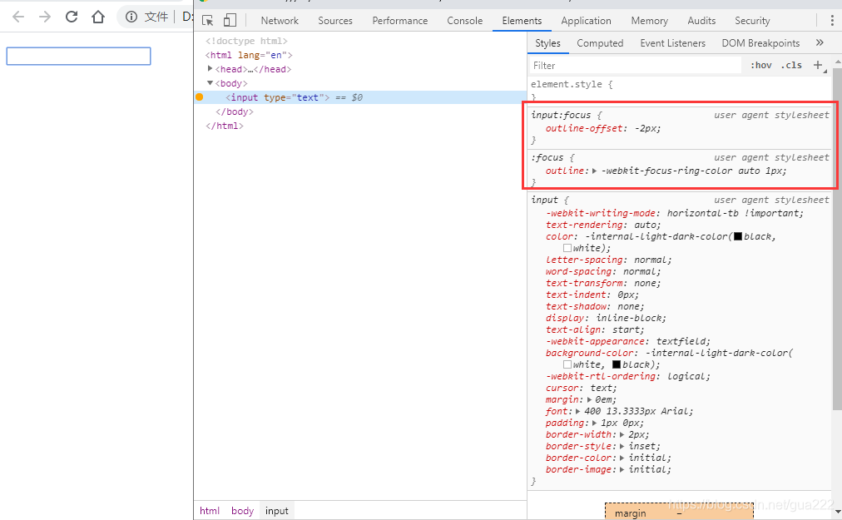
Task: Click the text input on the page
Action: pyautogui.click(x=78, y=56)
